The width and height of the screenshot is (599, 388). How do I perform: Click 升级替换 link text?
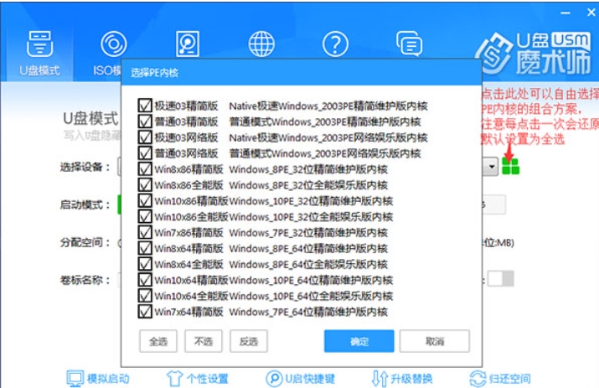pos(411,379)
